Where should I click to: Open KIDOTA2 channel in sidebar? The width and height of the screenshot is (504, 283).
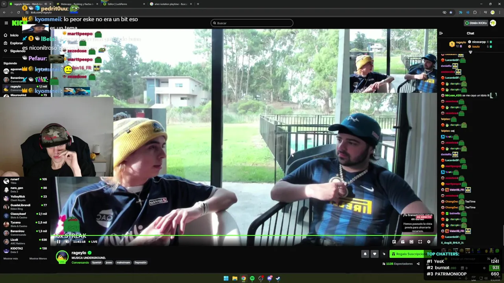tap(25, 250)
